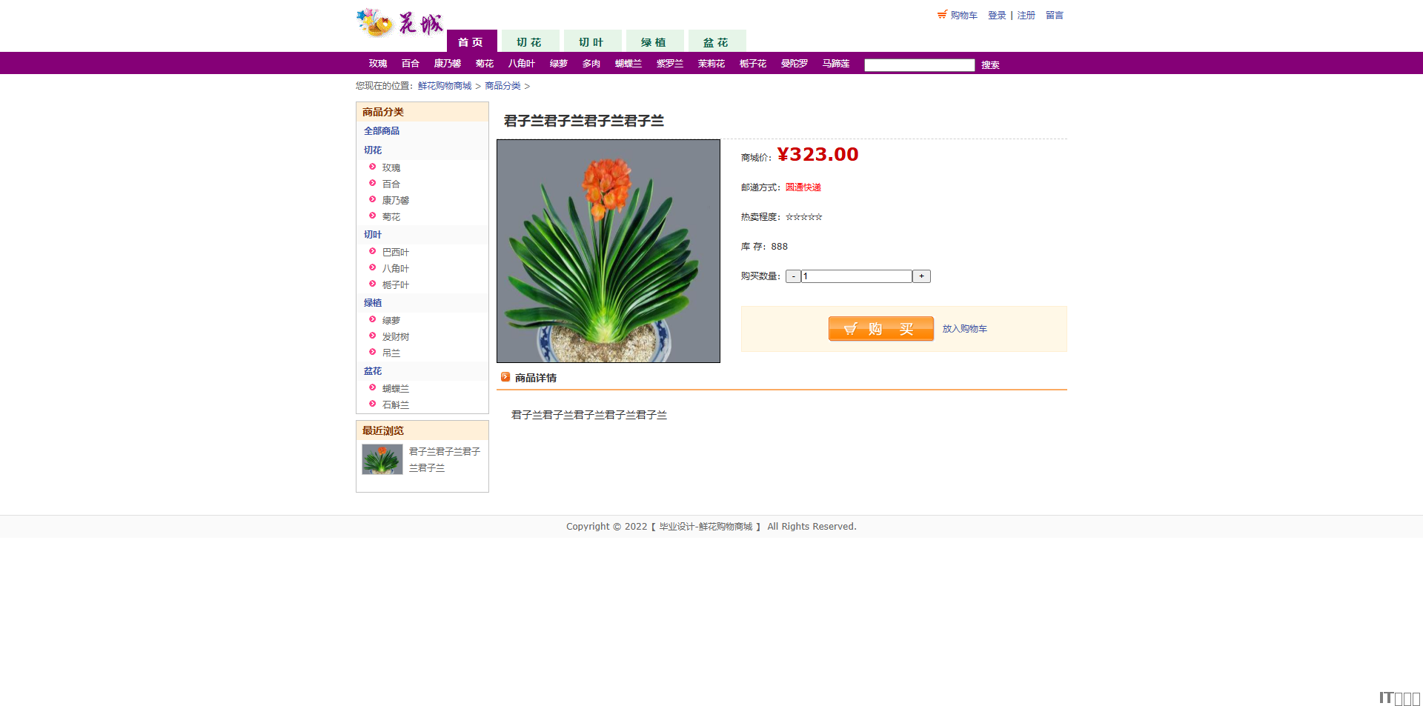Decrease purchase quantity with minus button
1423x706 pixels.
(x=793, y=276)
